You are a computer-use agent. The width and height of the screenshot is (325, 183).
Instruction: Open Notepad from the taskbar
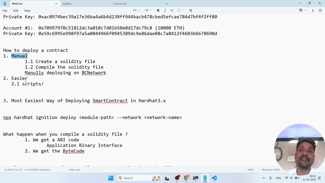pyautogui.click(x=205, y=178)
